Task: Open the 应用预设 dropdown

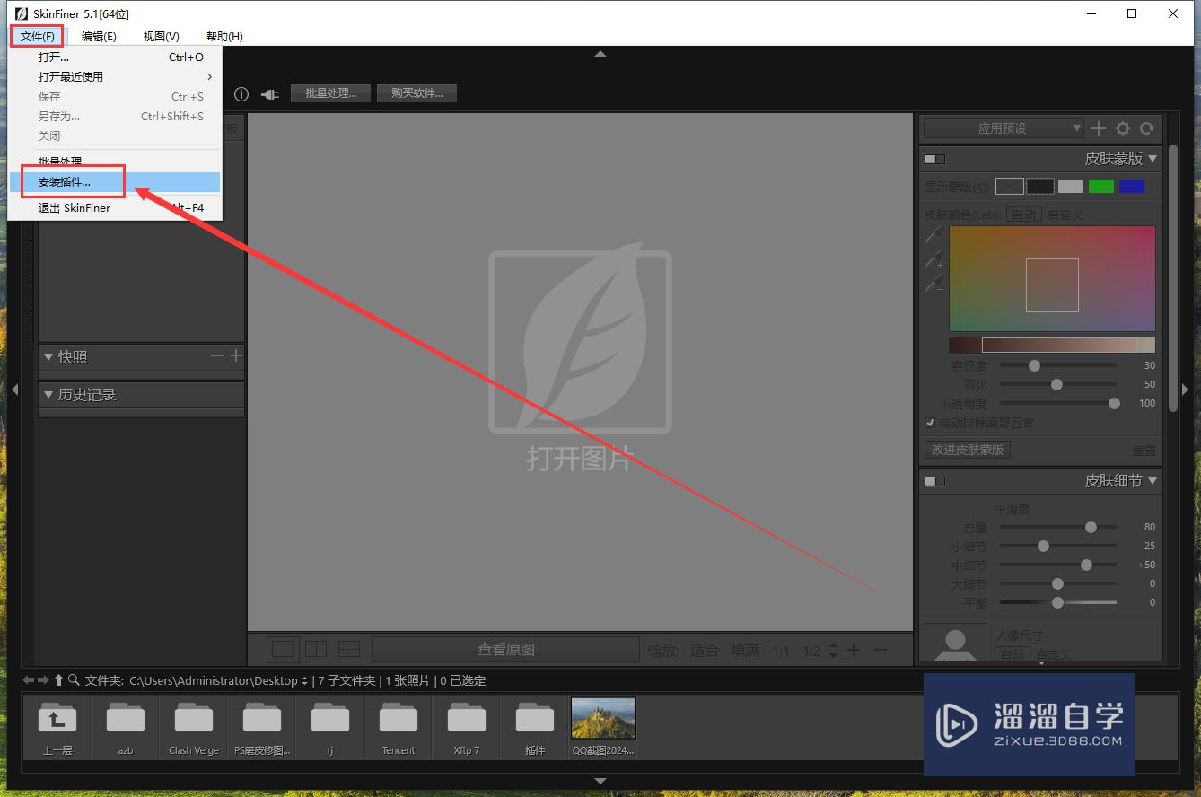Action: 1004,128
